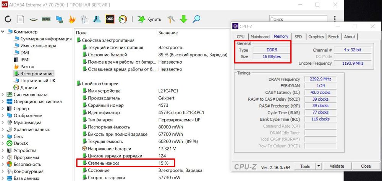Click the RAM module icon in toolbar
This screenshot has height=181, width=382.
[46, 19]
